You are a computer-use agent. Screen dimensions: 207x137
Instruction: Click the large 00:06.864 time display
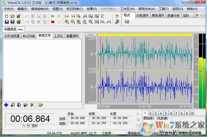coord(30,119)
